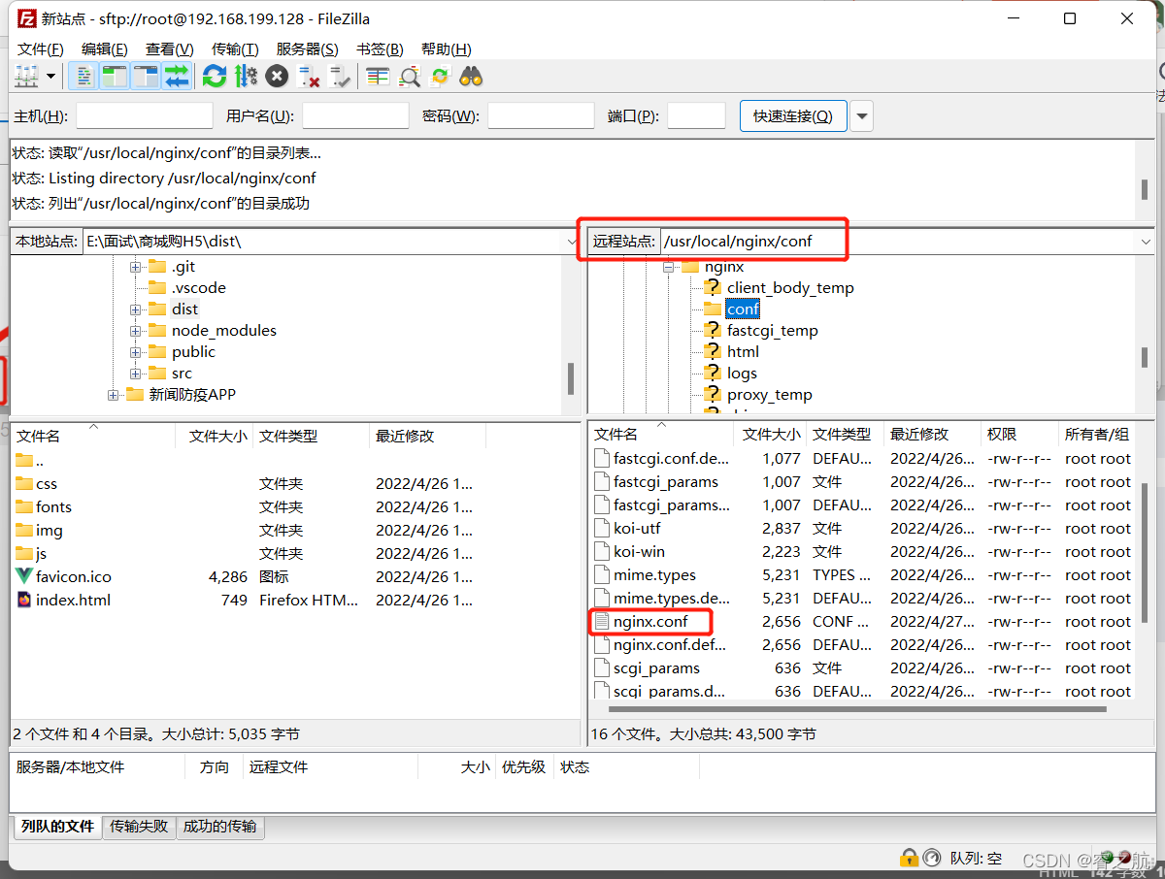Open remote site path dropdown
The image size is (1165, 879).
(1146, 242)
